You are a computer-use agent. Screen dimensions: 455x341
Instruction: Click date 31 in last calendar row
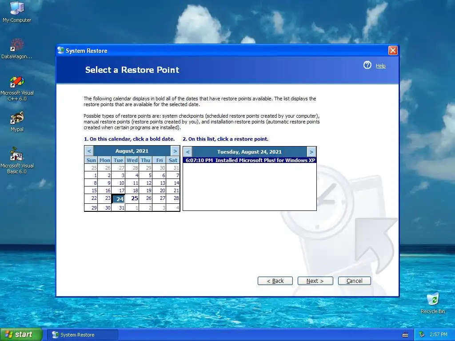118,207
